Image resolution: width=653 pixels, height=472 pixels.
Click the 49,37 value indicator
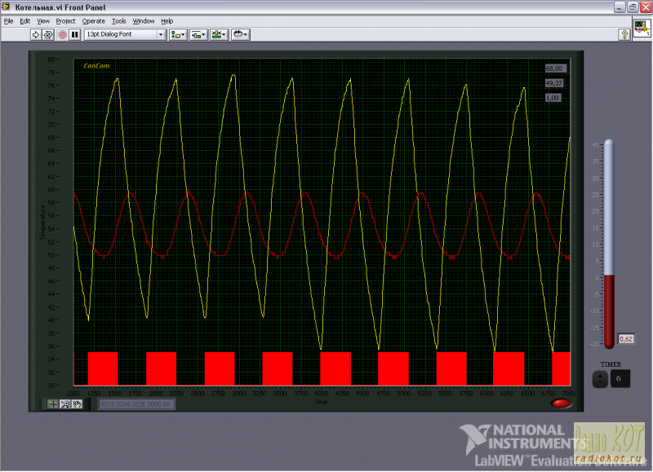tap(554, 83)
